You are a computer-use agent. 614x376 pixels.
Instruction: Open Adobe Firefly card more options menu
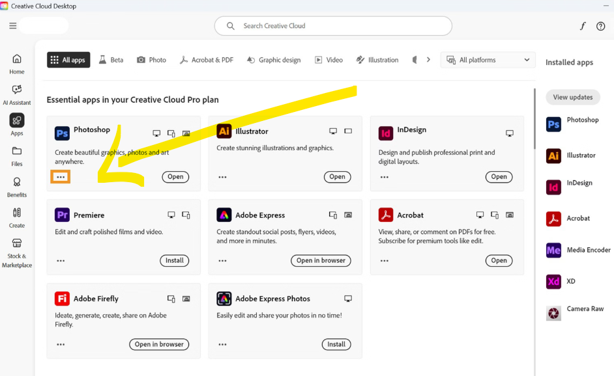pyautogui.click(x=61, y=344)
